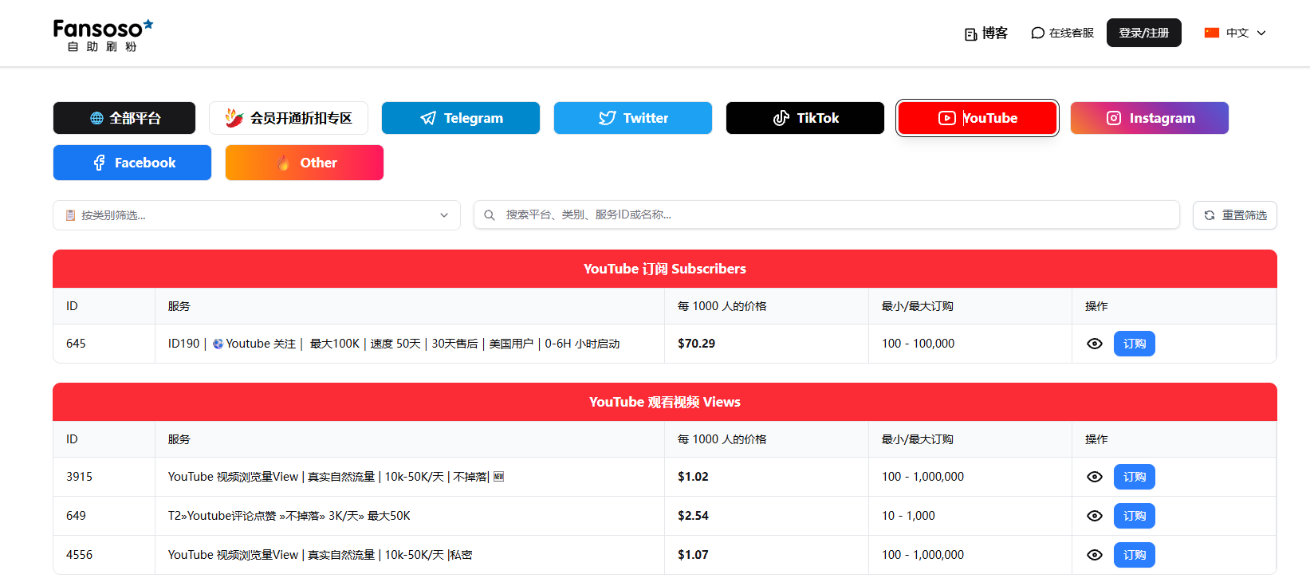Click the Chinese flag icon
Screen dimensions: 1310x582
1212,33
